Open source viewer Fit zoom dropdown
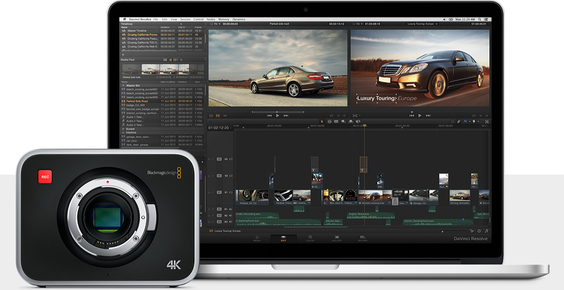 pyautogui.click(x=217, y=24)
